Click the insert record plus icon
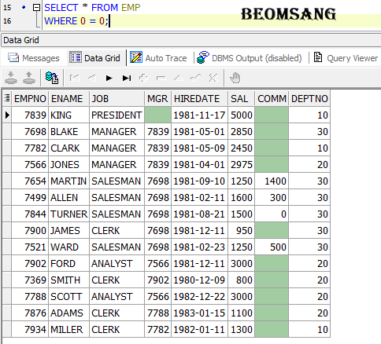381x344 pixels. (x=143, y=78)
